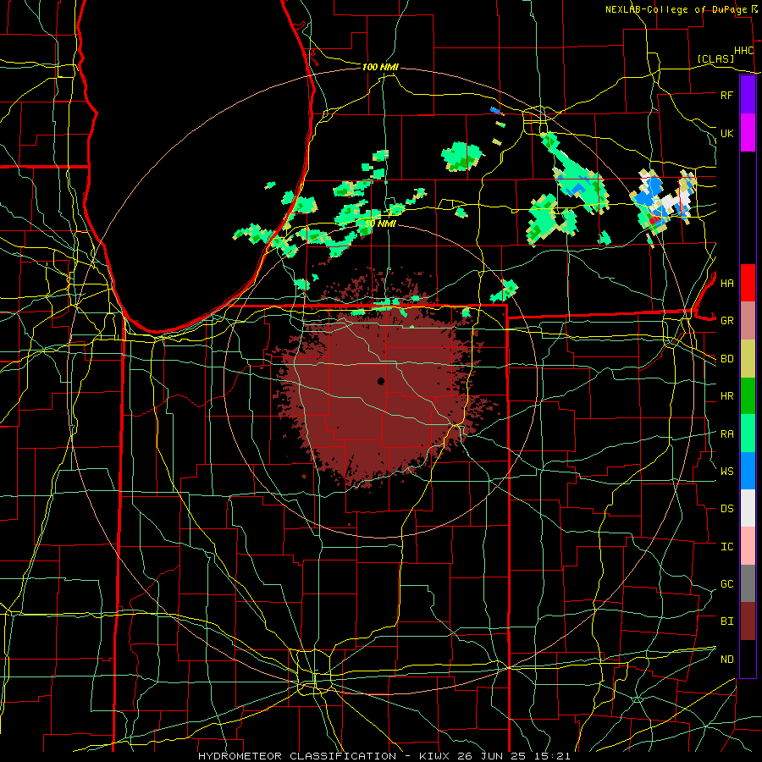The image size is (762, 762).
Task: Click the IC legend label
Action: point(726,546)
